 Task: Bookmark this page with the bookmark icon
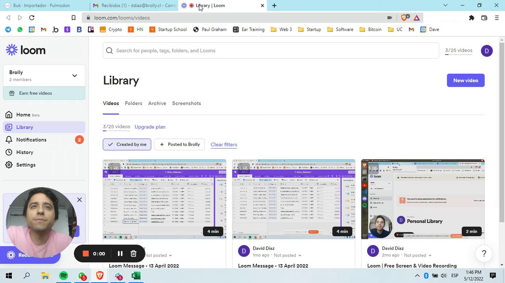tap(73, 18)
